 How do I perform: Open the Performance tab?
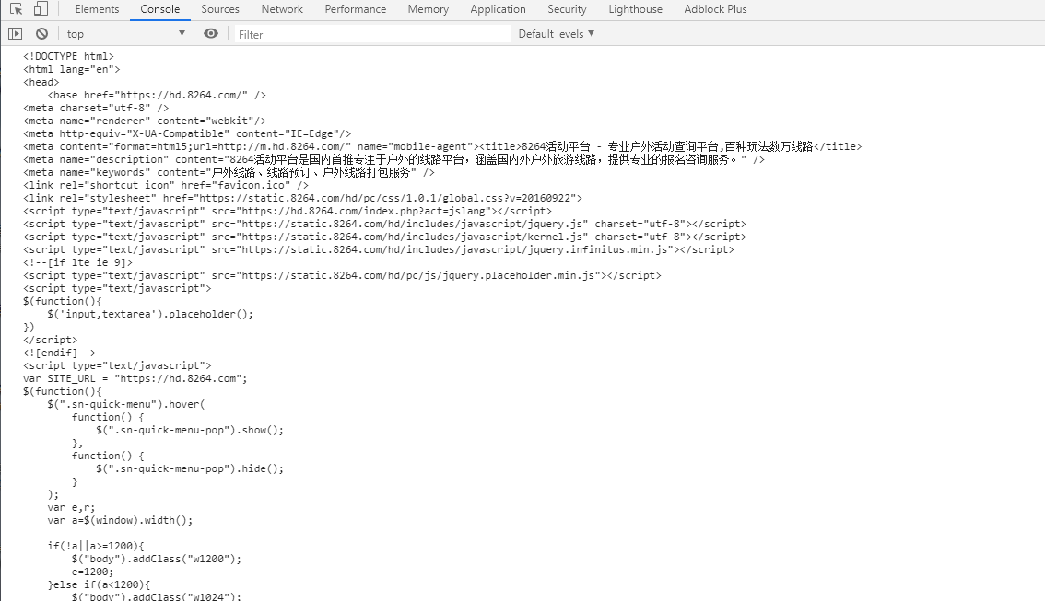coord(355,9)
